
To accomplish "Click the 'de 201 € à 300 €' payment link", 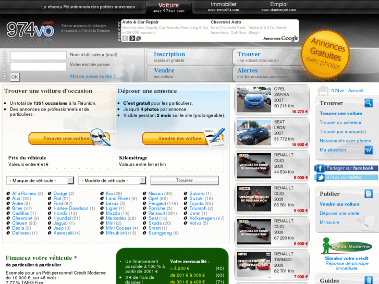I will [x=187, y=275].
